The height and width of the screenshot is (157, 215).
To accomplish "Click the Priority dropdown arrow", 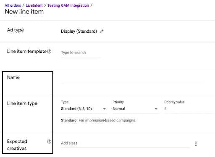I will (x=156, y=109).
